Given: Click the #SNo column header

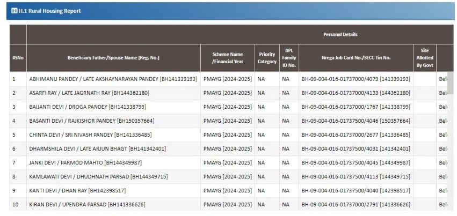Looking at the screenshot, I should pyautogui.click(x=18, y=57).
